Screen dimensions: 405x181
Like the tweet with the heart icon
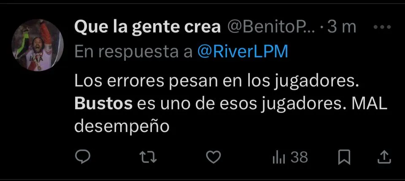coord(213,157)
